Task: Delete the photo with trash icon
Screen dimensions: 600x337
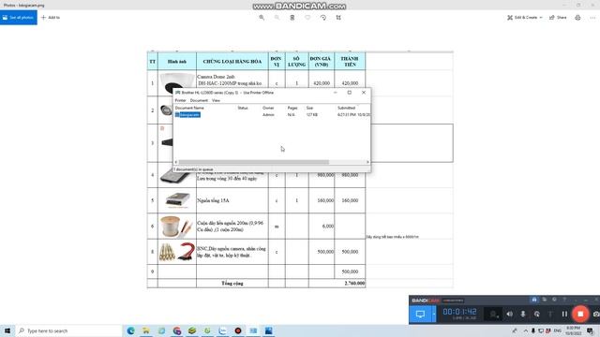Action: coord(292,18)
